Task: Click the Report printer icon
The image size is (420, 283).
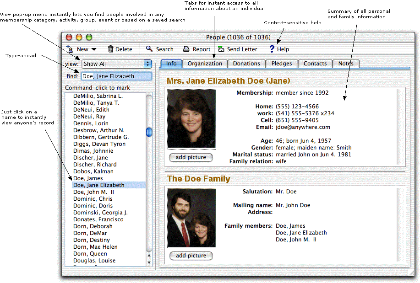Action: pyautogui.click(x=186, y=49)
